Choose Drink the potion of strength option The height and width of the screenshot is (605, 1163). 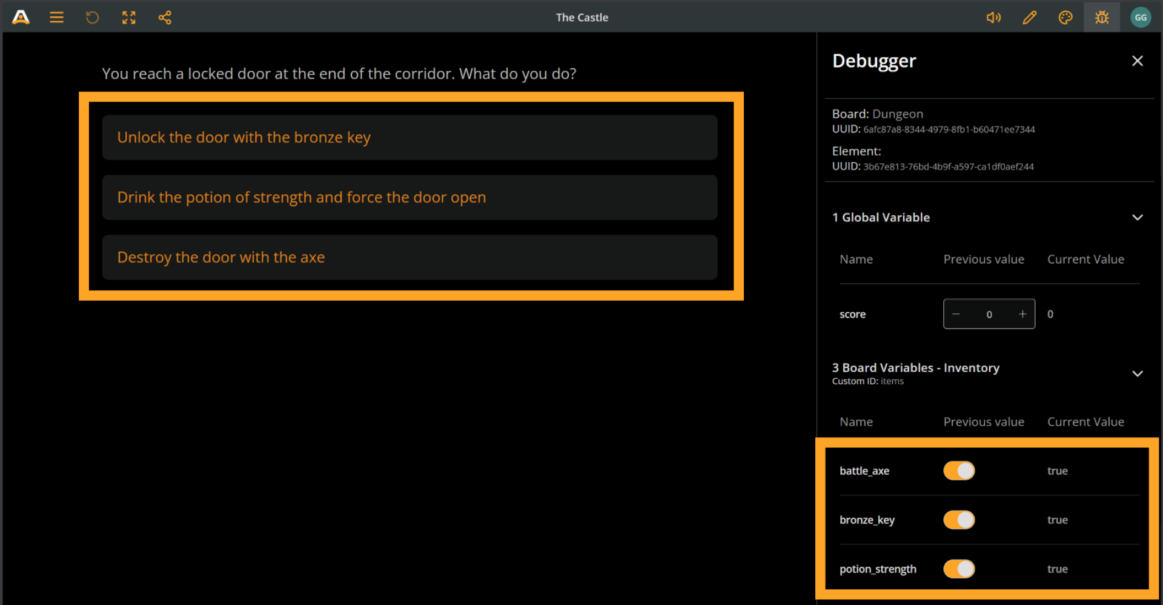[x=409, y=197]
